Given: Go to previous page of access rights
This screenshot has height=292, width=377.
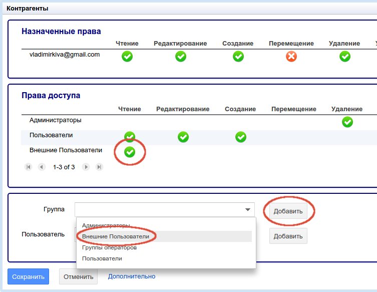Looking at the screenshot, I should point(42,167).
